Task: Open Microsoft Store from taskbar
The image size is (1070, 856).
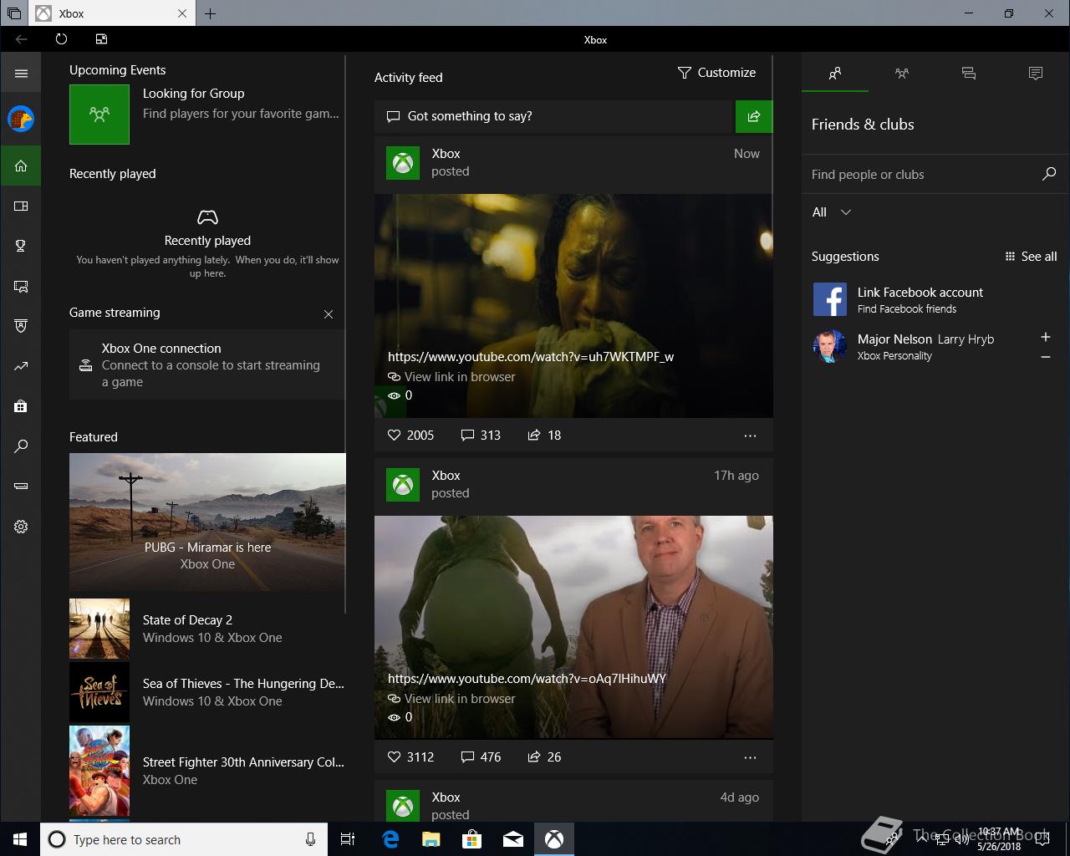Action: tap(472, 839)
